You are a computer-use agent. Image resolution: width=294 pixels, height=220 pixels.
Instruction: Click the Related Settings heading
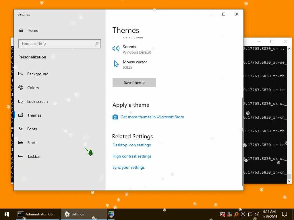click(x=132, y=136)
